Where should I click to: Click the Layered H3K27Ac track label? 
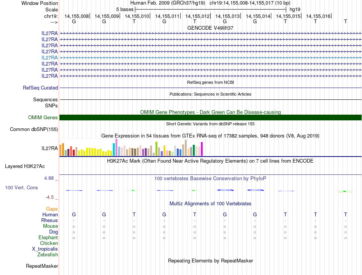coord(25,166)
